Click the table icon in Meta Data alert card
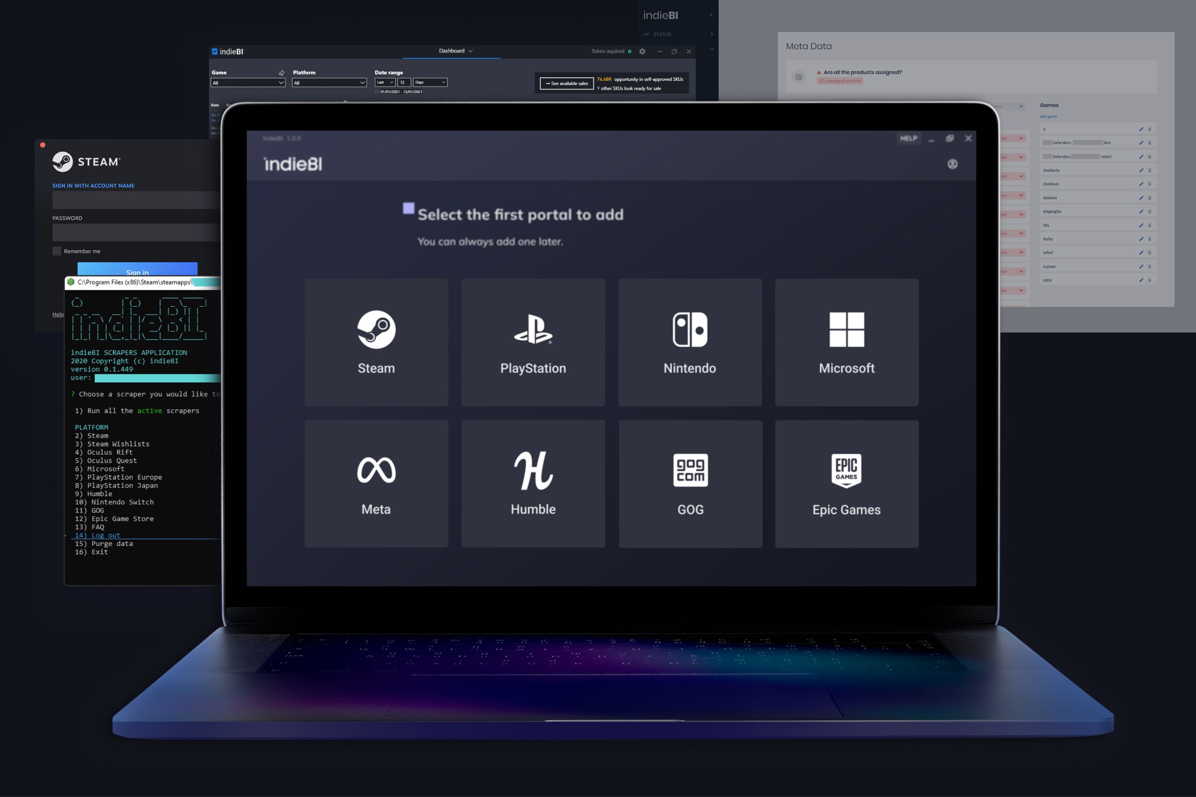This screenshot has width=1196, height=797. (x=799, y=77)
